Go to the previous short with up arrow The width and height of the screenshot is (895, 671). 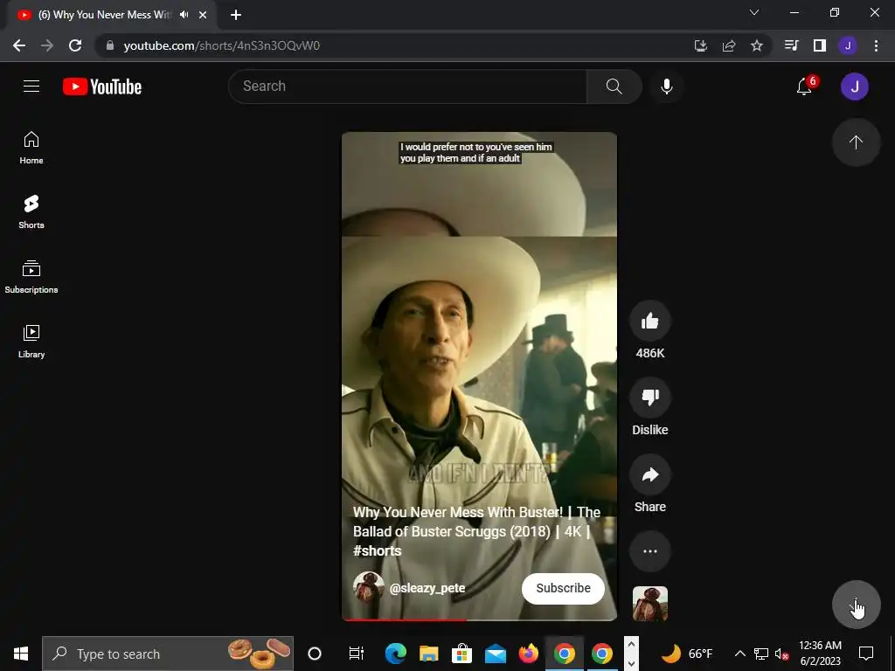(856, 142)
